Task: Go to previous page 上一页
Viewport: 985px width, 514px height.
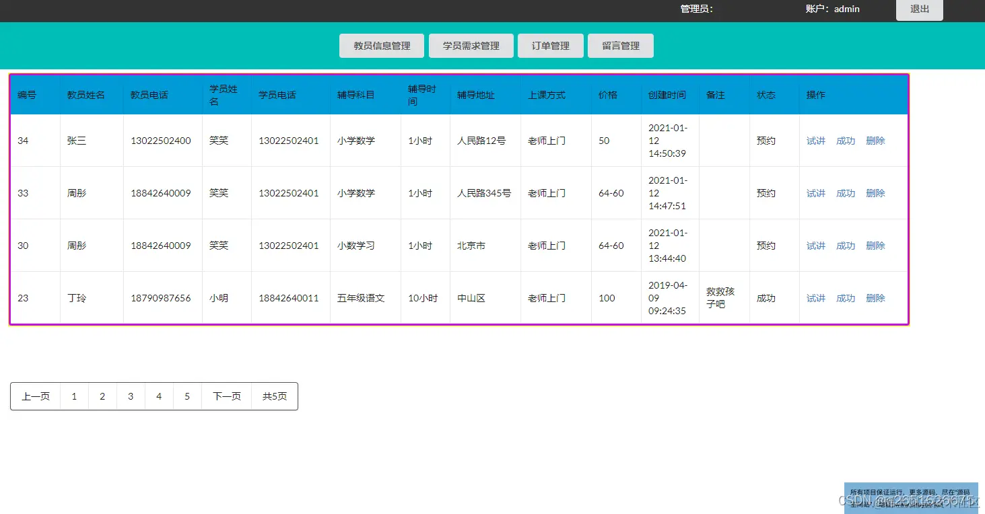Action: pos(36,396)
